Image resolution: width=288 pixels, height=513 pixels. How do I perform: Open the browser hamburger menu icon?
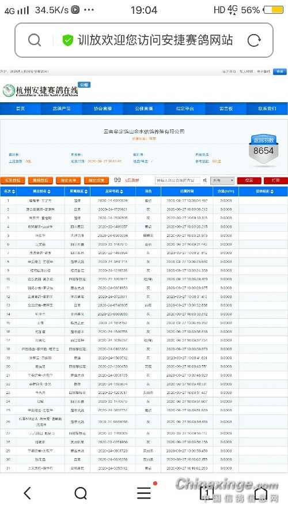coord(144,493)
